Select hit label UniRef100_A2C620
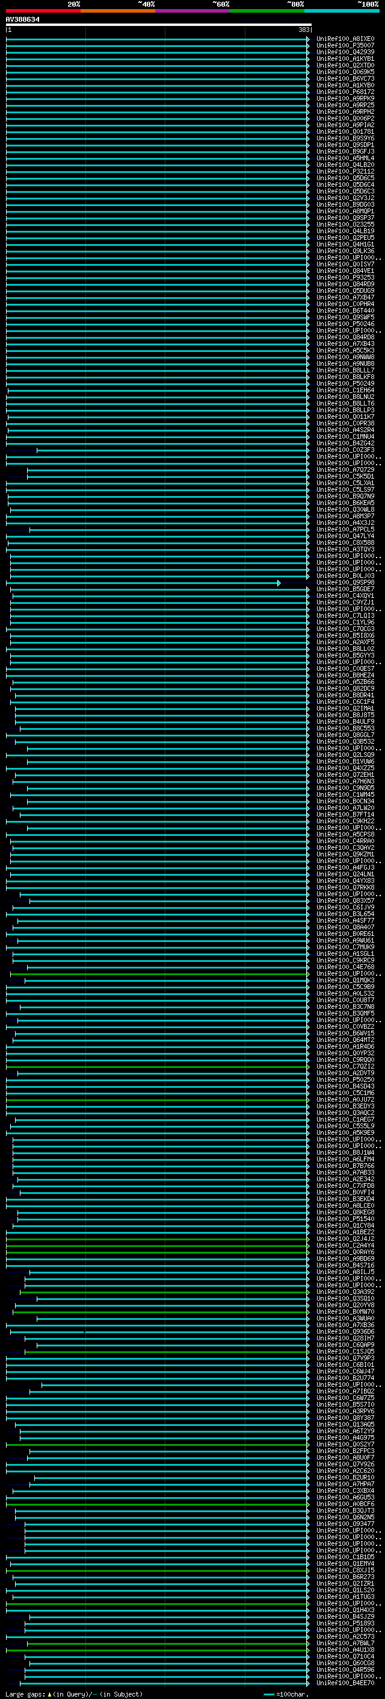This screenshot has height=1699, width=385. (345, 1471)
